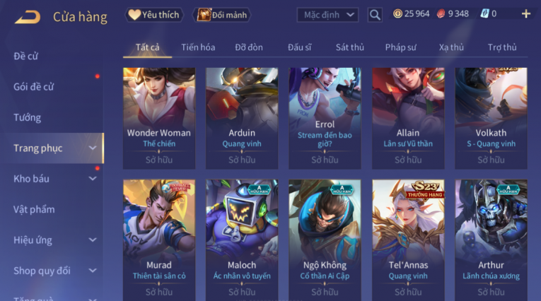Expand the Shop quy đổi section

pos(93,271)
